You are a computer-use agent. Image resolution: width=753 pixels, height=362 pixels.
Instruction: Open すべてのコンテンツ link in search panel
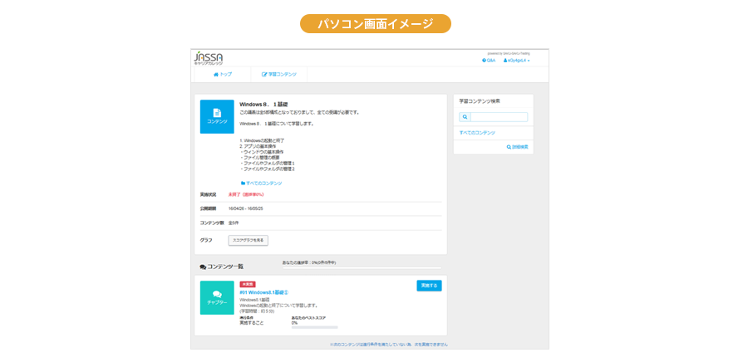click(477, 133)
